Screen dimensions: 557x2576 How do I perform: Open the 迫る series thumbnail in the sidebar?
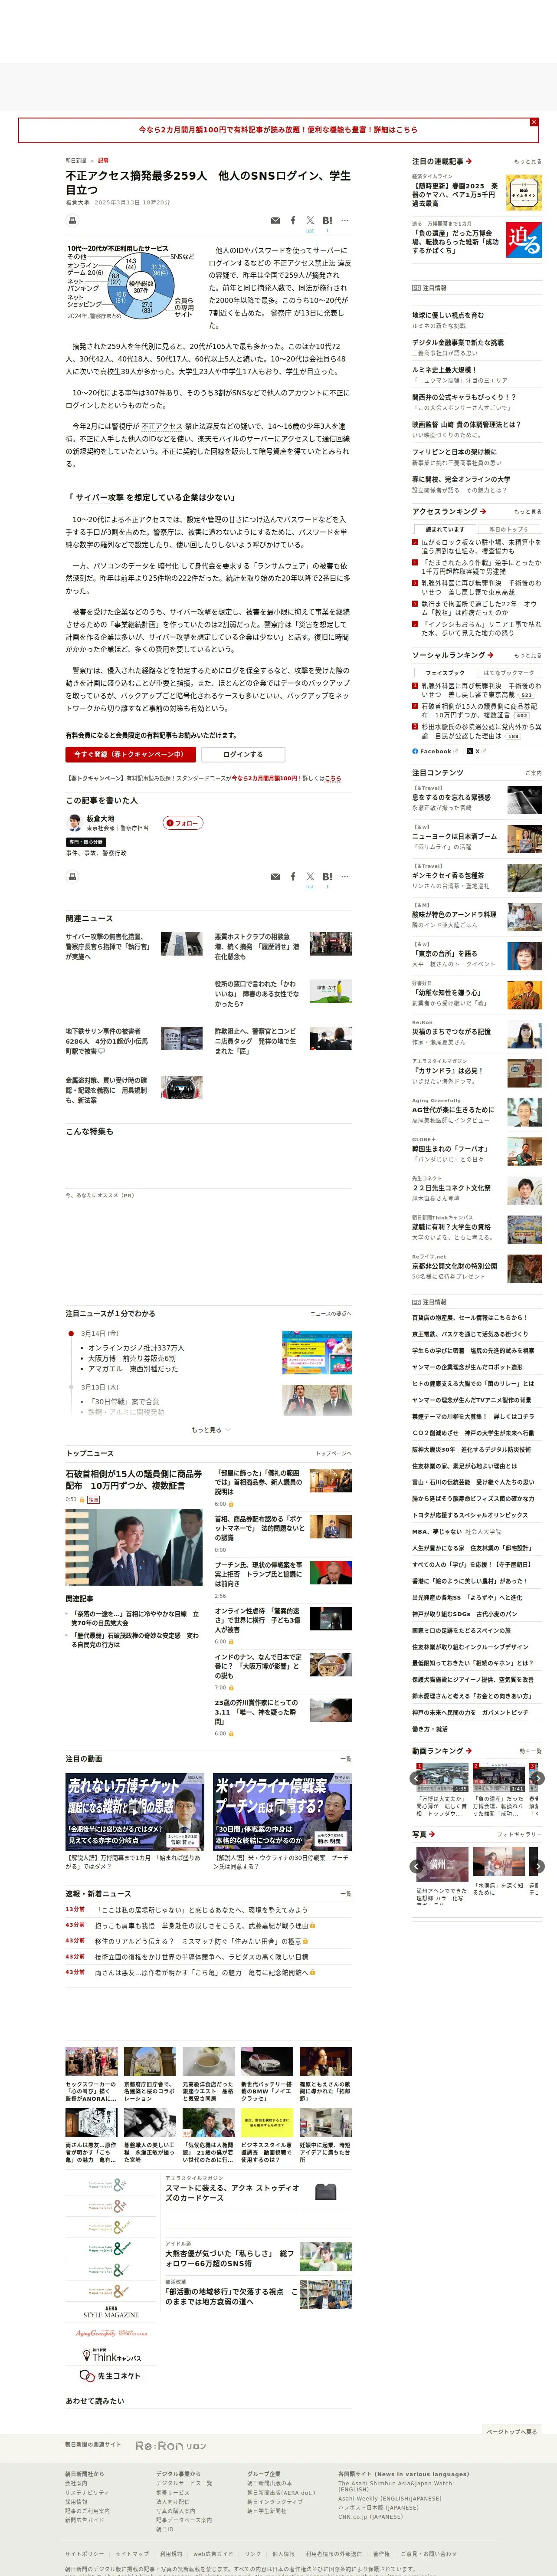[x=524, y=241]
